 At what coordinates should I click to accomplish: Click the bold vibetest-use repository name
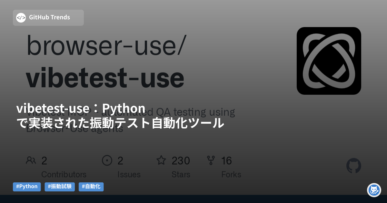[x=105, y=78]
